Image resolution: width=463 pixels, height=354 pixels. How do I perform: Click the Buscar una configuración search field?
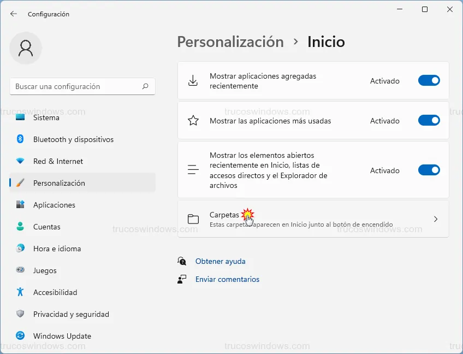76,86
